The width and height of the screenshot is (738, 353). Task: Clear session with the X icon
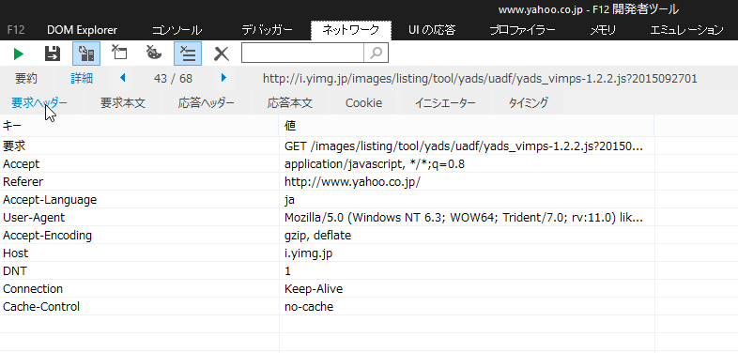[222, 54]
